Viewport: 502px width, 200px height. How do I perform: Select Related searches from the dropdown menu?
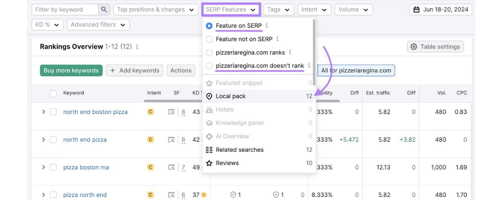click(x=240, y=150)
